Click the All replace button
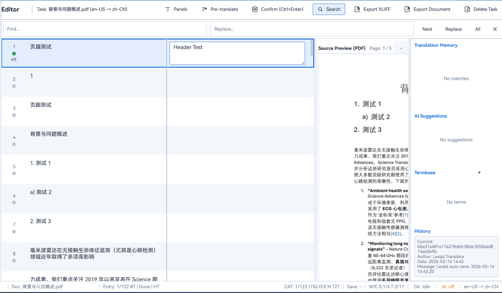The height and width of the screenshot is (293, 502). coord(478,29)
